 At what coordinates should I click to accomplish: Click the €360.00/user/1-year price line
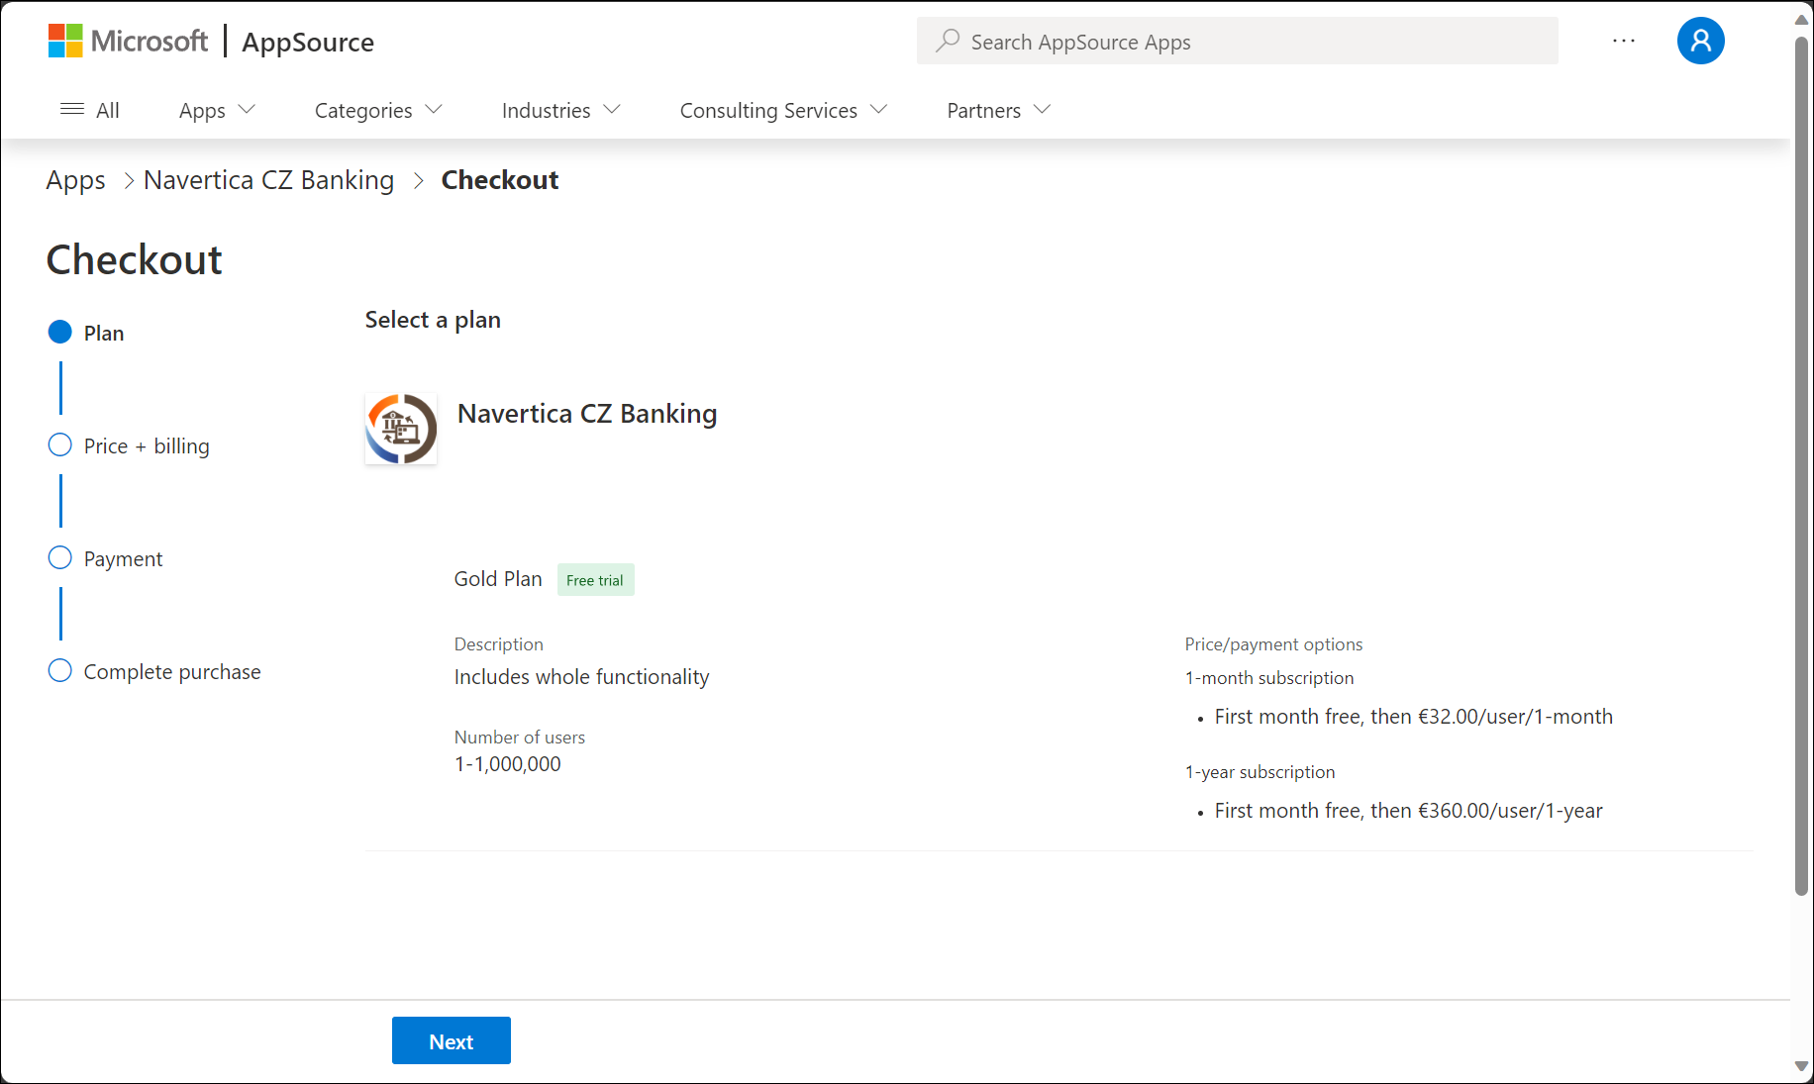(x=1409, y=811)
